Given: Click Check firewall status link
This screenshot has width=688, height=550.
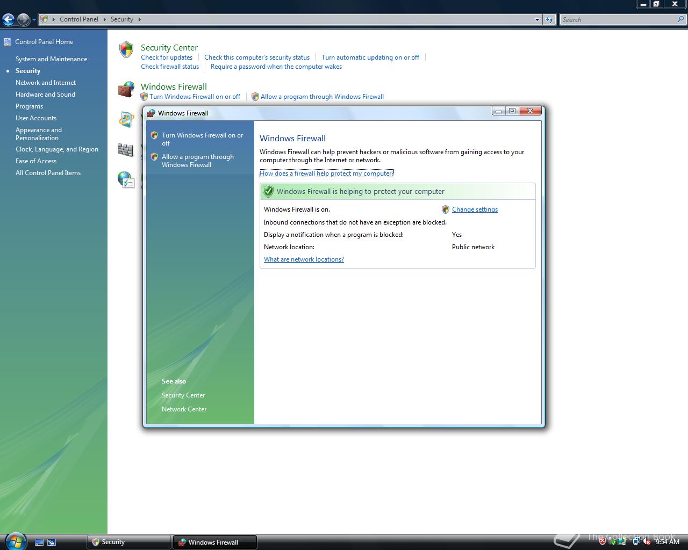Looking at the screenshot, I should [x=170, y=67].
